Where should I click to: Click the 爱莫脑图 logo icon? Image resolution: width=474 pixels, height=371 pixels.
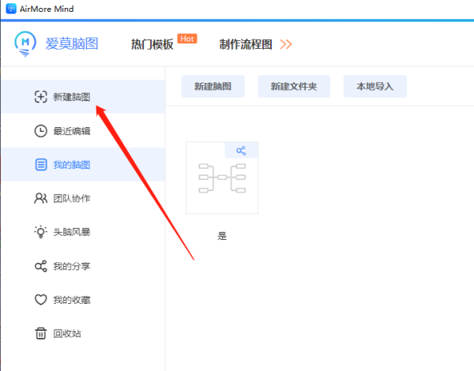[x=25, y=43]
